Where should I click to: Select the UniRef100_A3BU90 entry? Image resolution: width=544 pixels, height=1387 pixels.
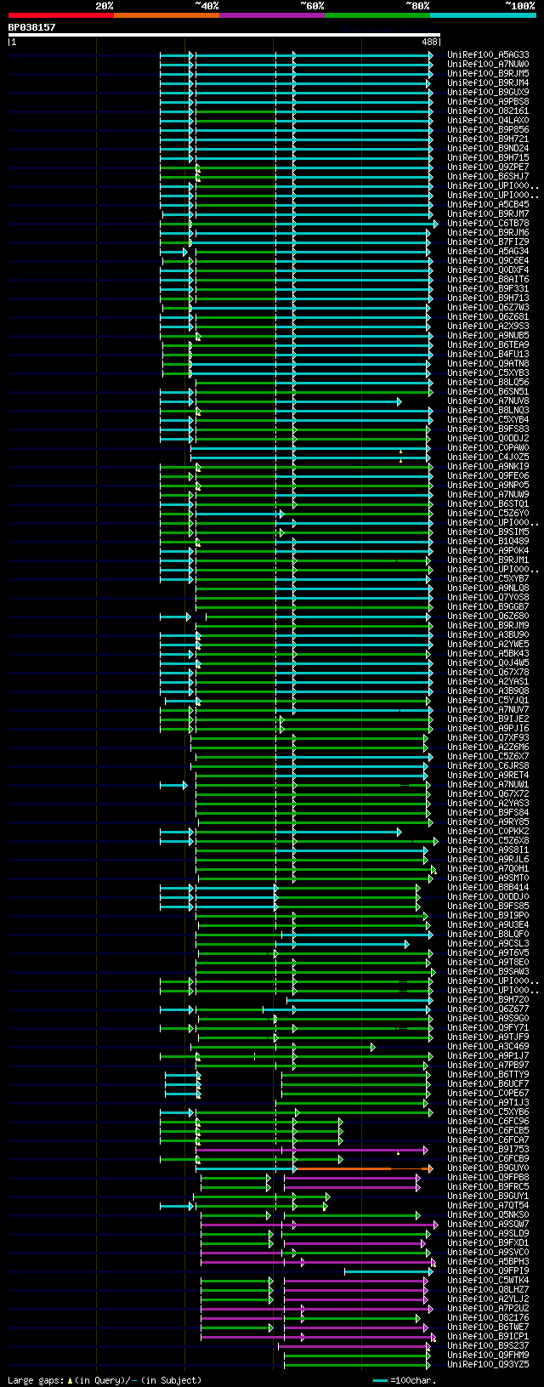488,634
